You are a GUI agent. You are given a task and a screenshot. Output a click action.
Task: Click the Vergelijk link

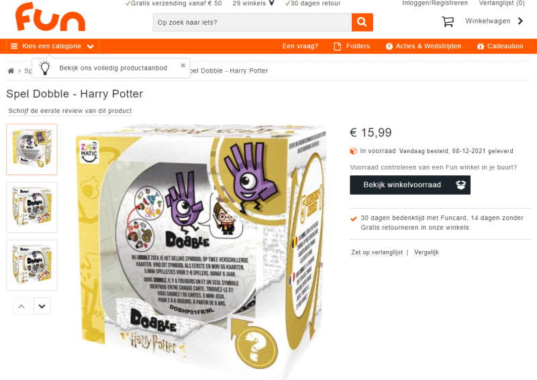tap(426, 252)
